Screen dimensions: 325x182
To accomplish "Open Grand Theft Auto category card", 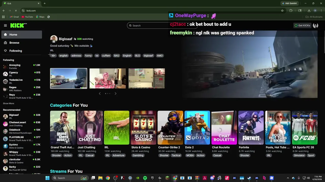I will coord(63,128).
